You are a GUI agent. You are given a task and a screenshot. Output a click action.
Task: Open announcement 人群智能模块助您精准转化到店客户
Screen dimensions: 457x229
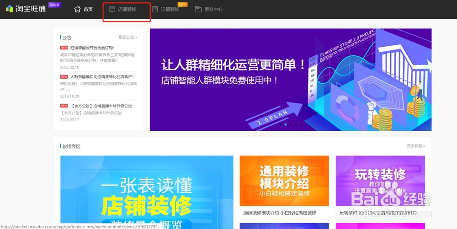(102, 77)
